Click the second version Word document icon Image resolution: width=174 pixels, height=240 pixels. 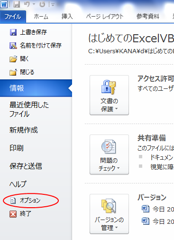pos(146,221)
